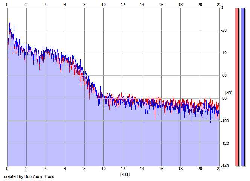Click the bottom axis 16 kHz label
250x181 pixels.
click(161, 169)
